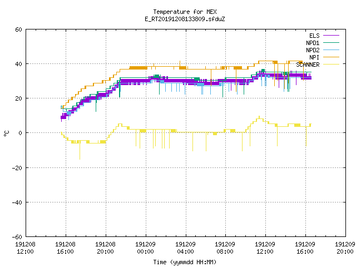This screenshot has height=267, width=356.
Task: Click the x-axis label 191209 00:00
Action: pyautogui.click(x=146, y=248)
